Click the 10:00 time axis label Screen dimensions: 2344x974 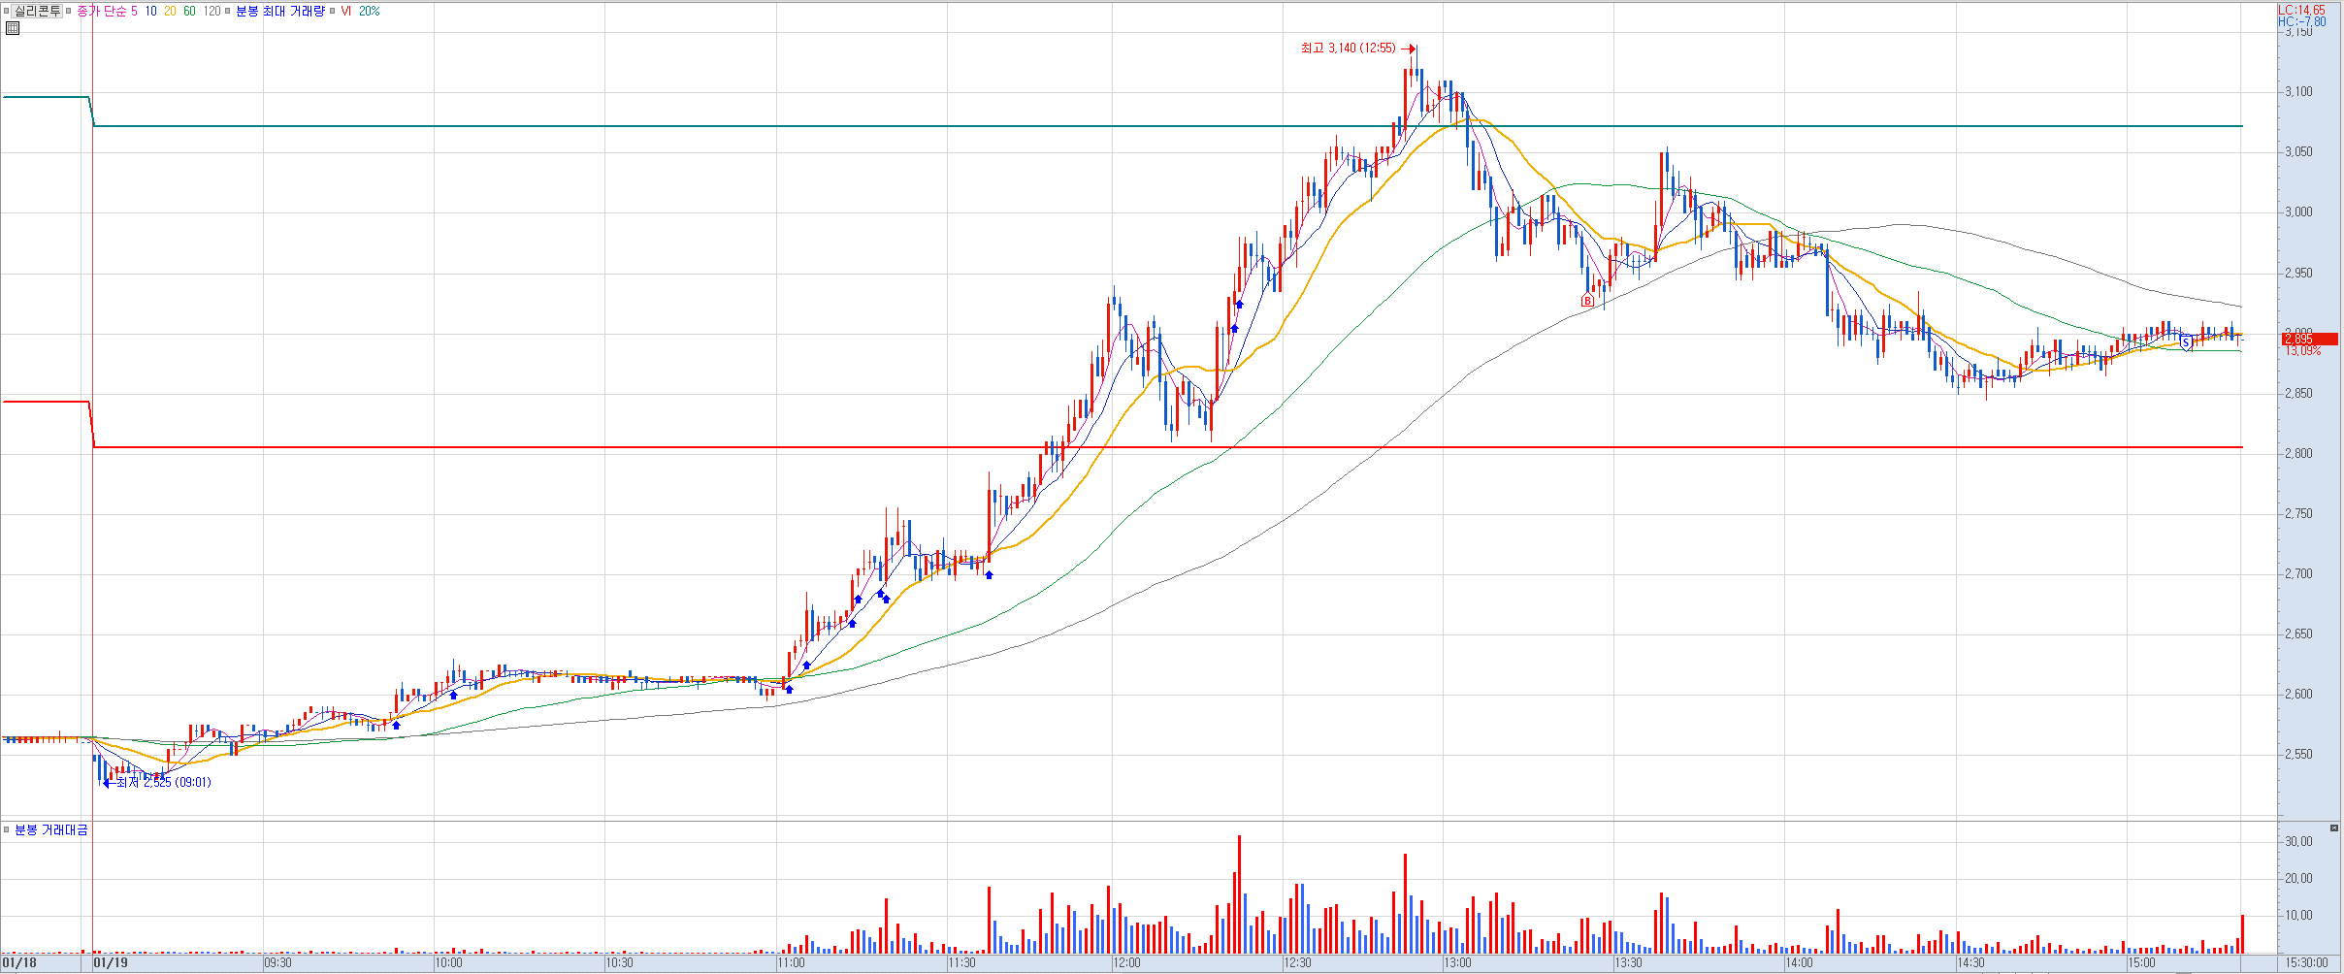449,963
